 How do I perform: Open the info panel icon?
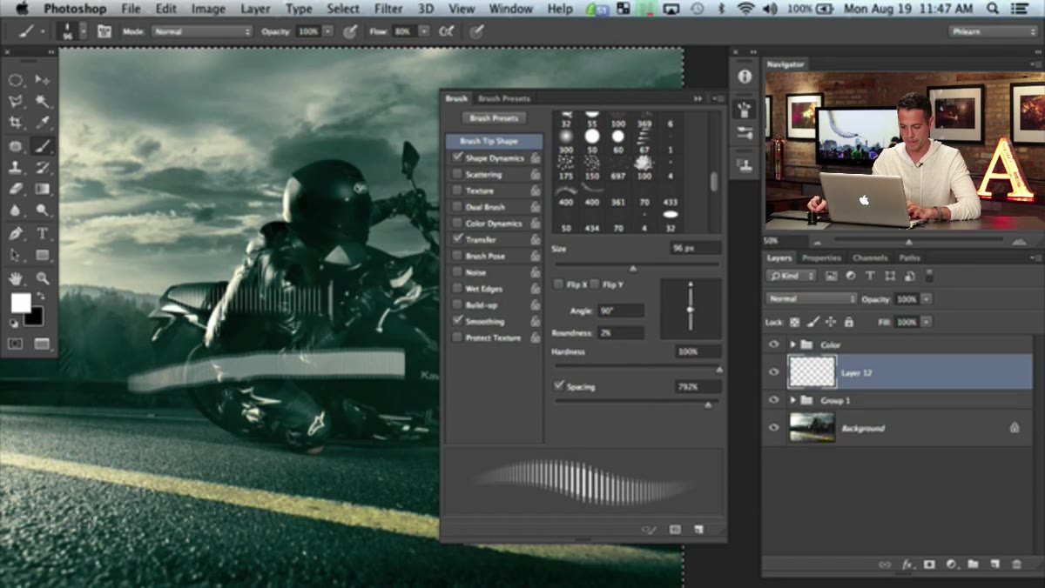click(x=745, y=77)
